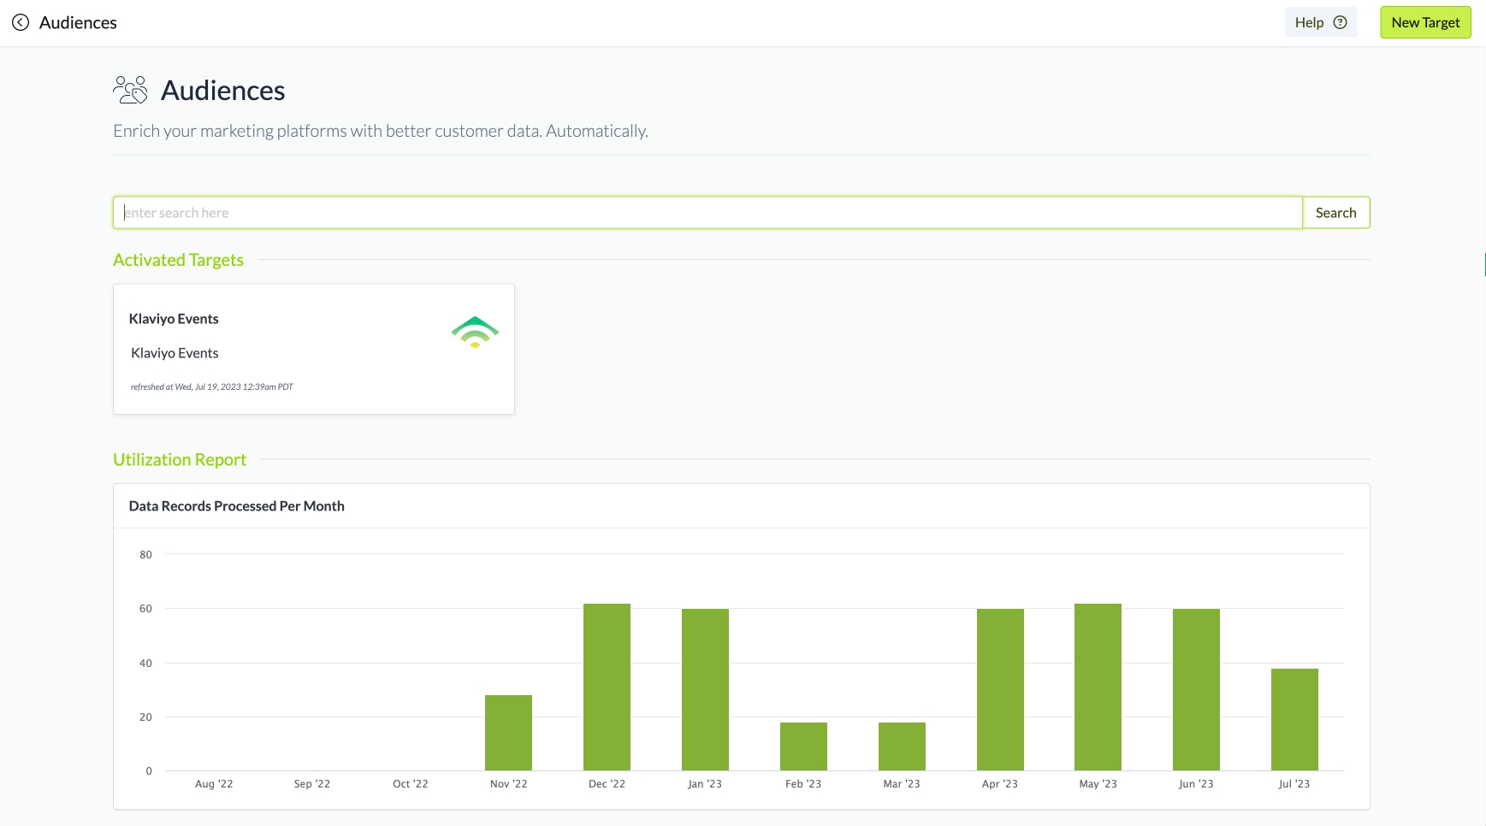
Task: Select the Activated Targets section heading
Action: pyautogui.click(x=178, y=260)
